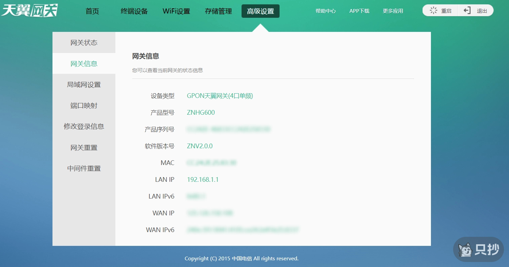Select 网关状态 in the sidebar
Viewport: 509px width, 267px height.
[x=84, y=43]
